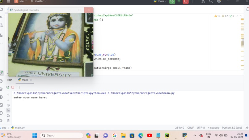This screenshot has width=249, height=140.
Task: Open the editor tabs options menu
Action: click(240, 9)
